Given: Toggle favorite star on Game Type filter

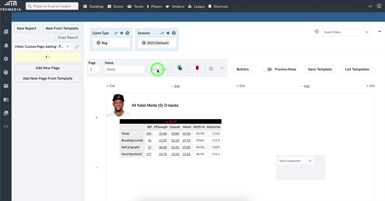Looking at the screenshot, I should tap(122, 33).
